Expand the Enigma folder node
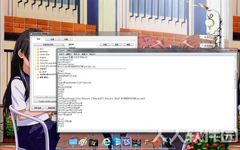The image size is (240, 150). tap(36, 57)
